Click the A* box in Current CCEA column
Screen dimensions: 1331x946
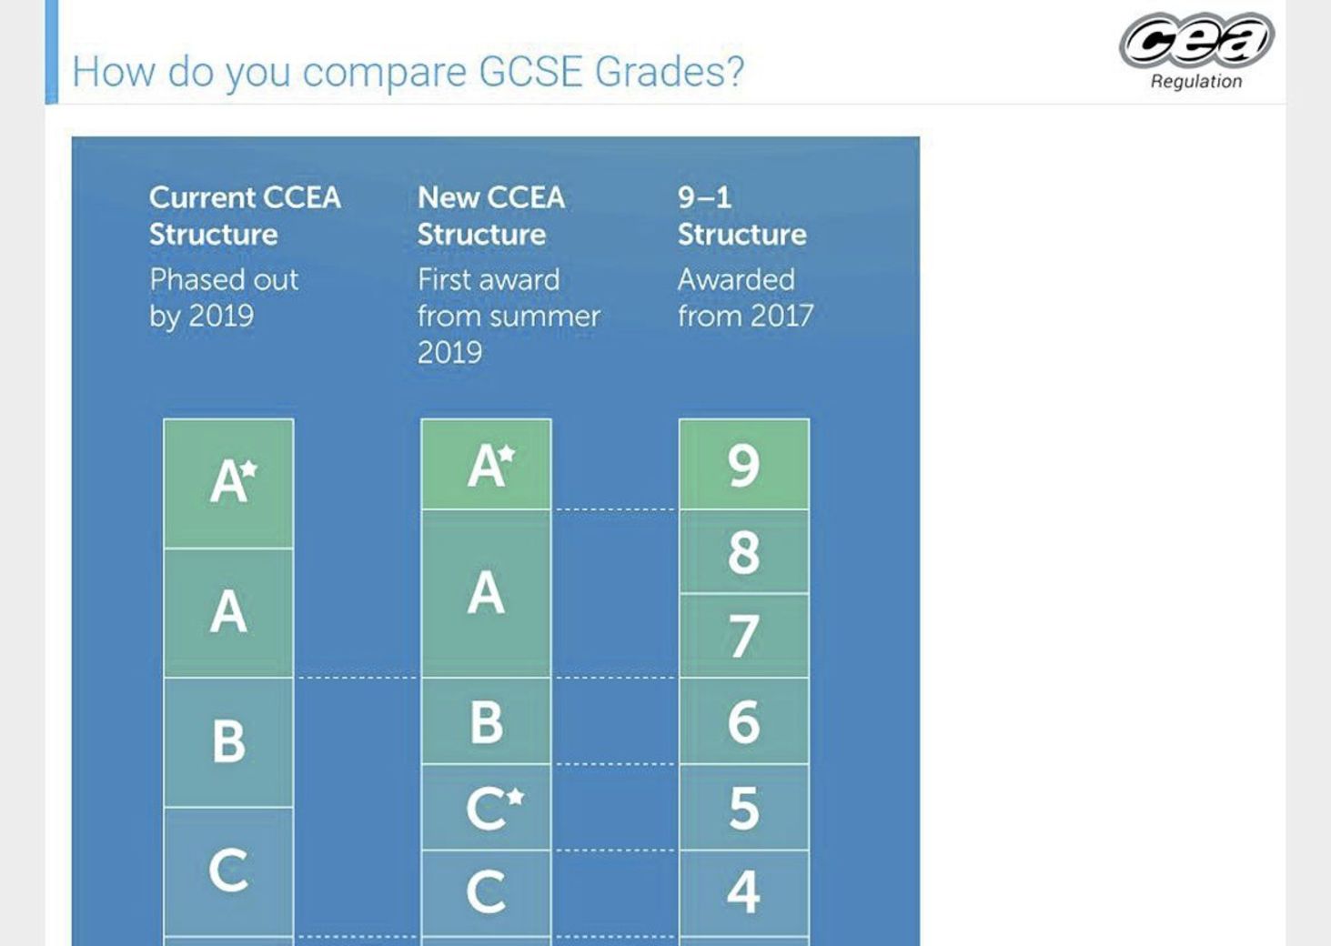[228, 483]
